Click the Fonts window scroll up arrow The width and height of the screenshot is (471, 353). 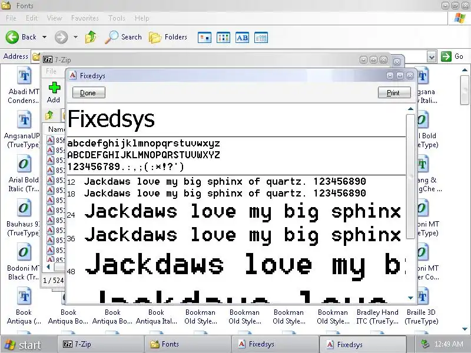[x=465, y=70]
